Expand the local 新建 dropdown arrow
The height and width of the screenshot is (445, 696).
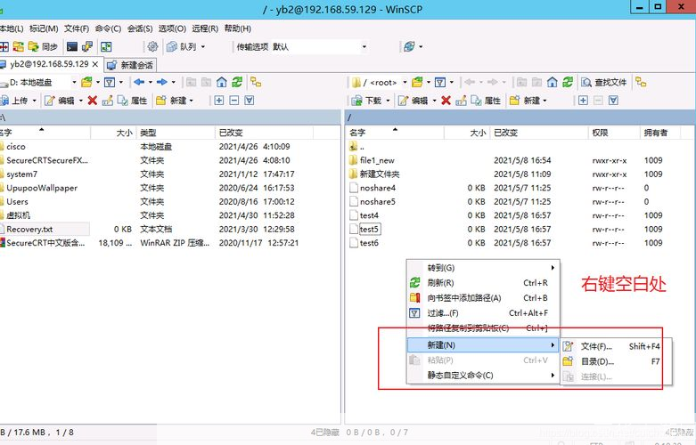[x=192, y=101]
